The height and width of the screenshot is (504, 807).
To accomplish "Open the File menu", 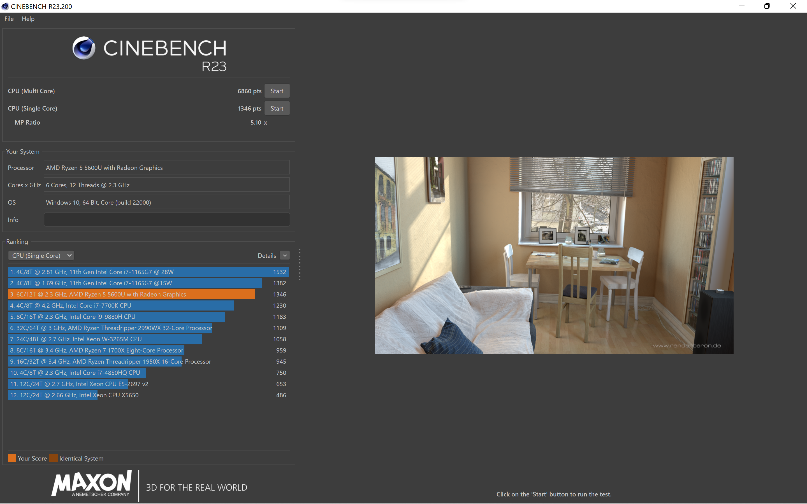I will tap(9, 19).
